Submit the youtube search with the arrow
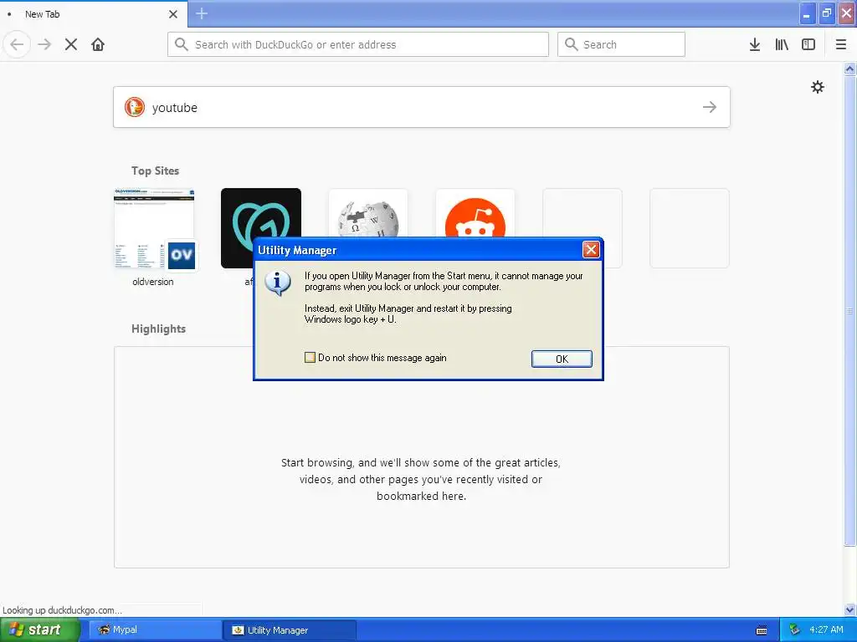857x642 pixels. (x=710, y=107)
